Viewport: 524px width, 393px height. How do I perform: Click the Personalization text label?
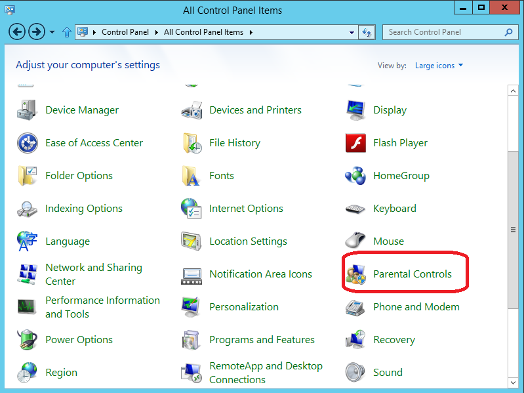244,307
